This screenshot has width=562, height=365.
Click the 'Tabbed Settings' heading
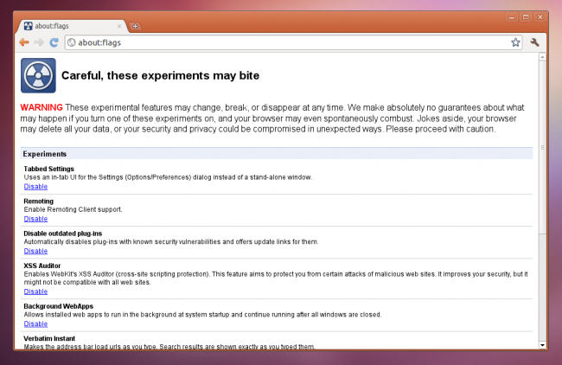(x=48, y=169)
